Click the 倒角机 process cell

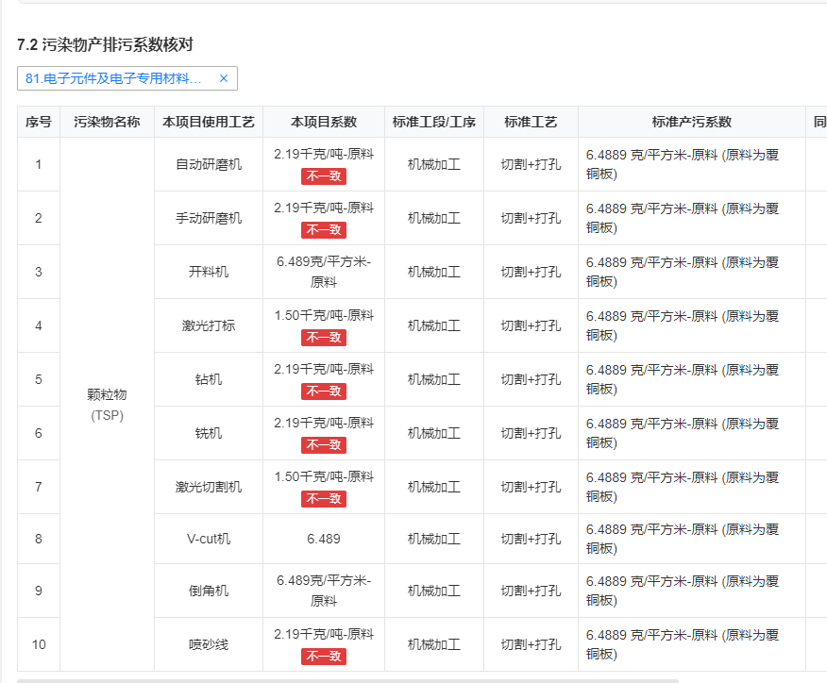209,591
